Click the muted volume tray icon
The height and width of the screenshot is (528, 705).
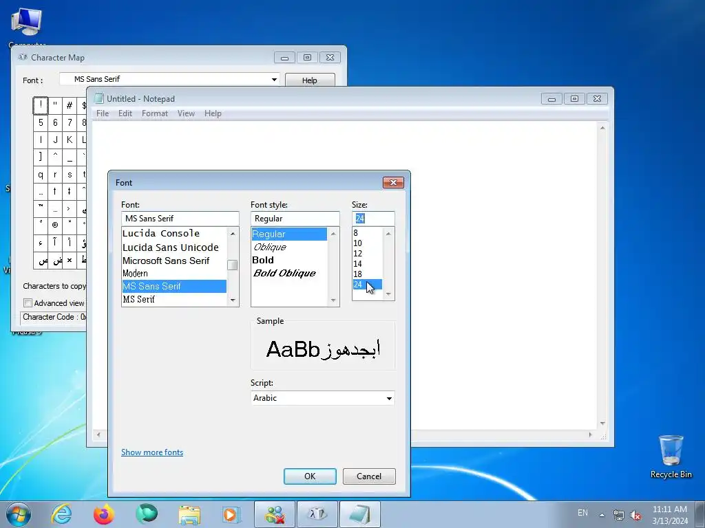tap(635, 515)
